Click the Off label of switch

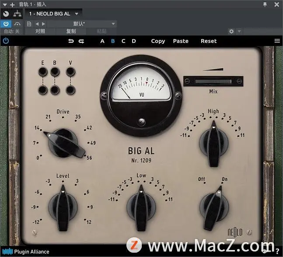pyautogui.click(x=201, y=180)
